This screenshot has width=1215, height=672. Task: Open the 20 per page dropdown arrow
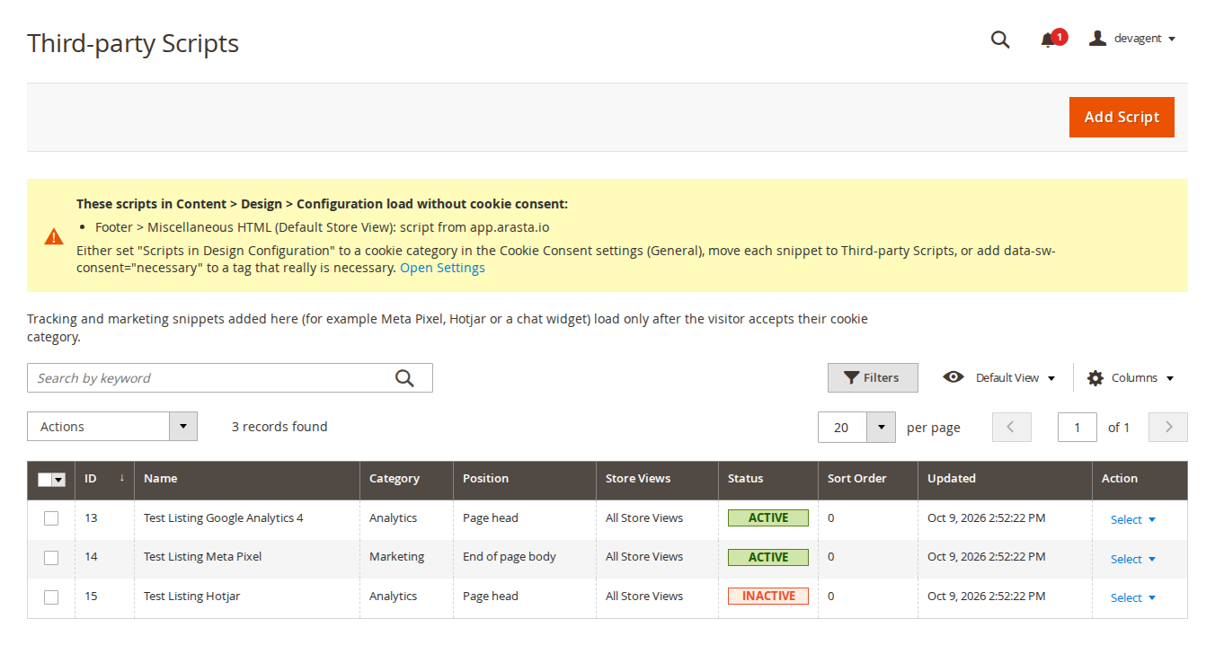pos(881,428)
